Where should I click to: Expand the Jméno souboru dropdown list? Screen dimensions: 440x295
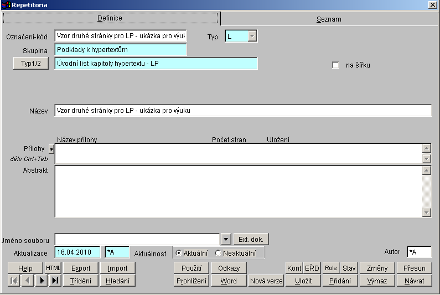coord(225,239)
